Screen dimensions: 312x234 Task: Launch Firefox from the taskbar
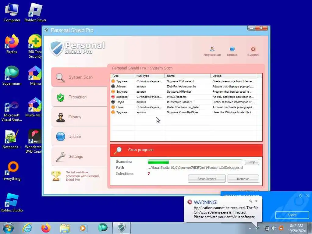pyautogui.click(x=46, y=228)
